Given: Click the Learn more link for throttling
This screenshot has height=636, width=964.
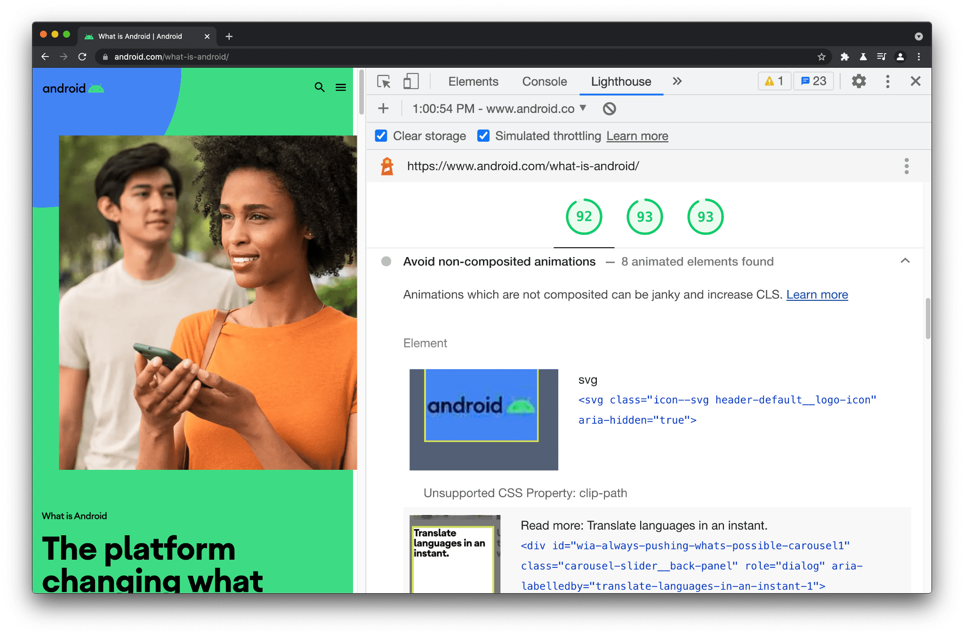Looking at the screenshot, I should (x=637, y=137).
